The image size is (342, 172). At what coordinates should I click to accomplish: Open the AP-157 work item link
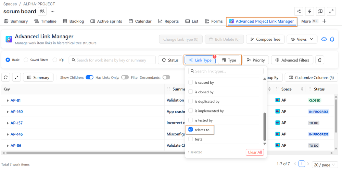coord(16,123)
